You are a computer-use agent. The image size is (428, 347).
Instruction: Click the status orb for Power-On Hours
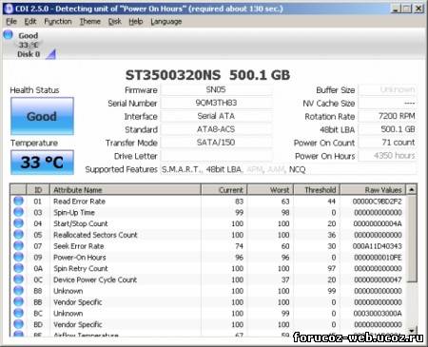tap(19, 257)
